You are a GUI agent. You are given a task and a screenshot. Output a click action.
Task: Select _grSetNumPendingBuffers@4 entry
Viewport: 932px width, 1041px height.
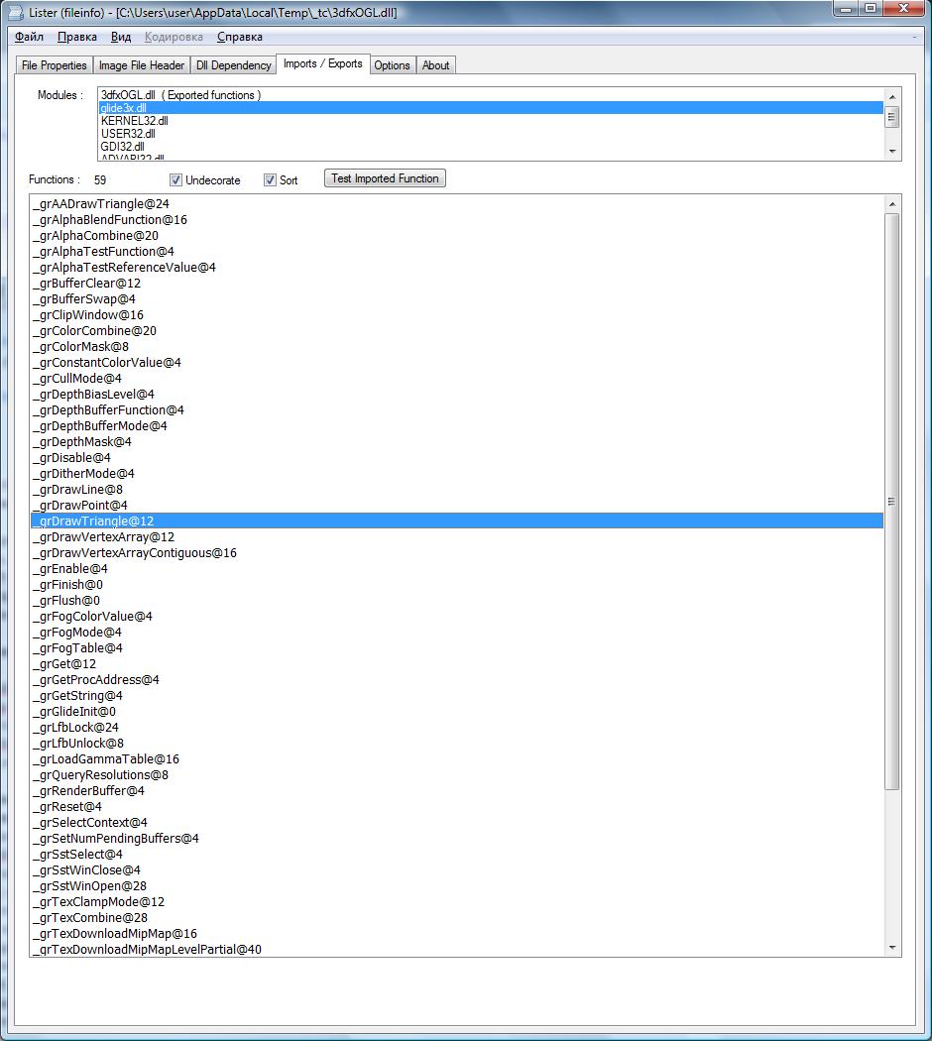tap(457, 839)
